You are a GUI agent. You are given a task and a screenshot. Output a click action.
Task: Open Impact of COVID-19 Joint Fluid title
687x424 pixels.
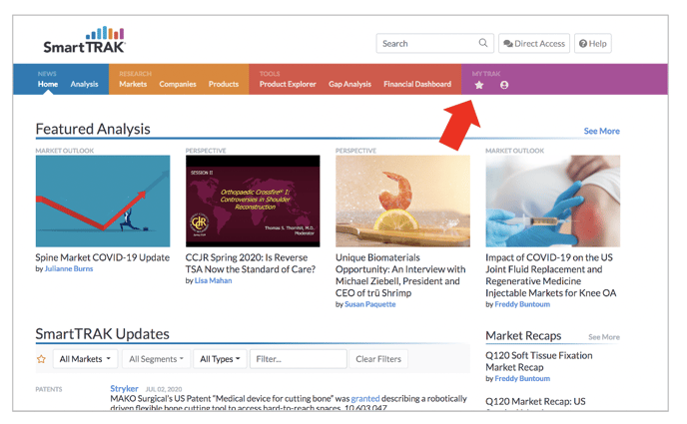tap(551, 275)
